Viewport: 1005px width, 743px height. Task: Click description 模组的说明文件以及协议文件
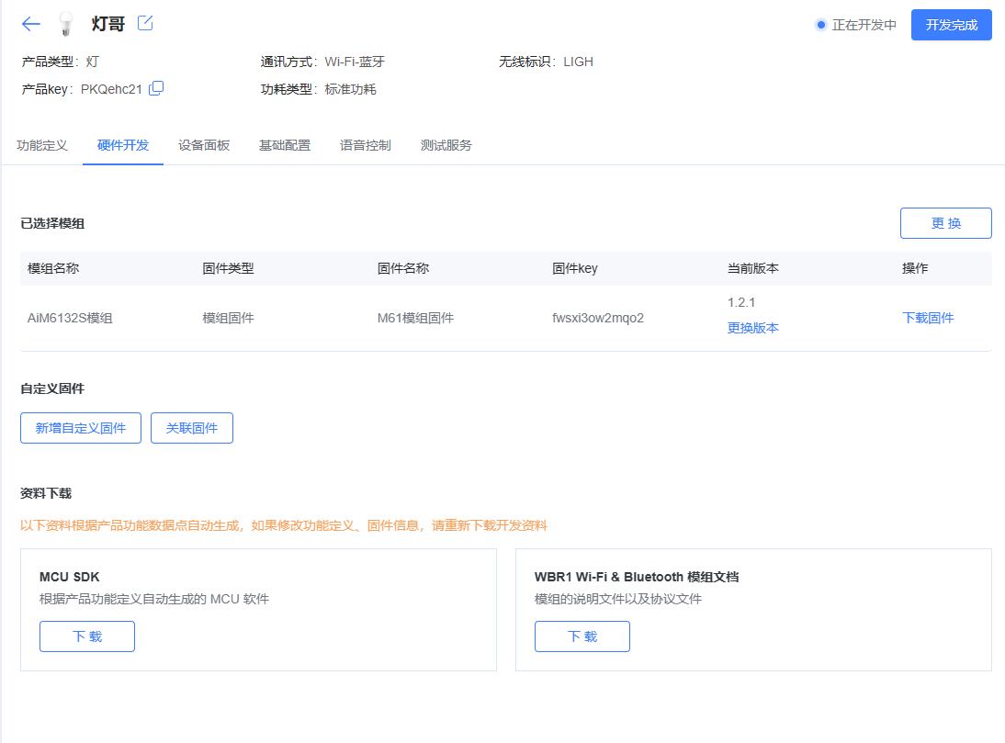pyautogui.click(x=618, y=599)
